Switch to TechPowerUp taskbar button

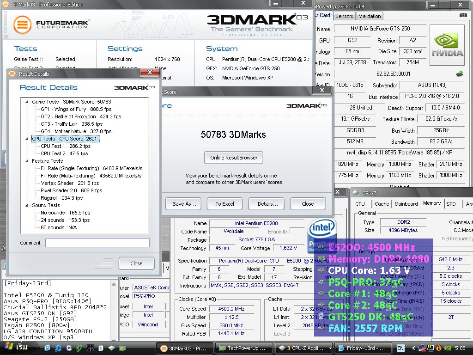tap(243, 348)
